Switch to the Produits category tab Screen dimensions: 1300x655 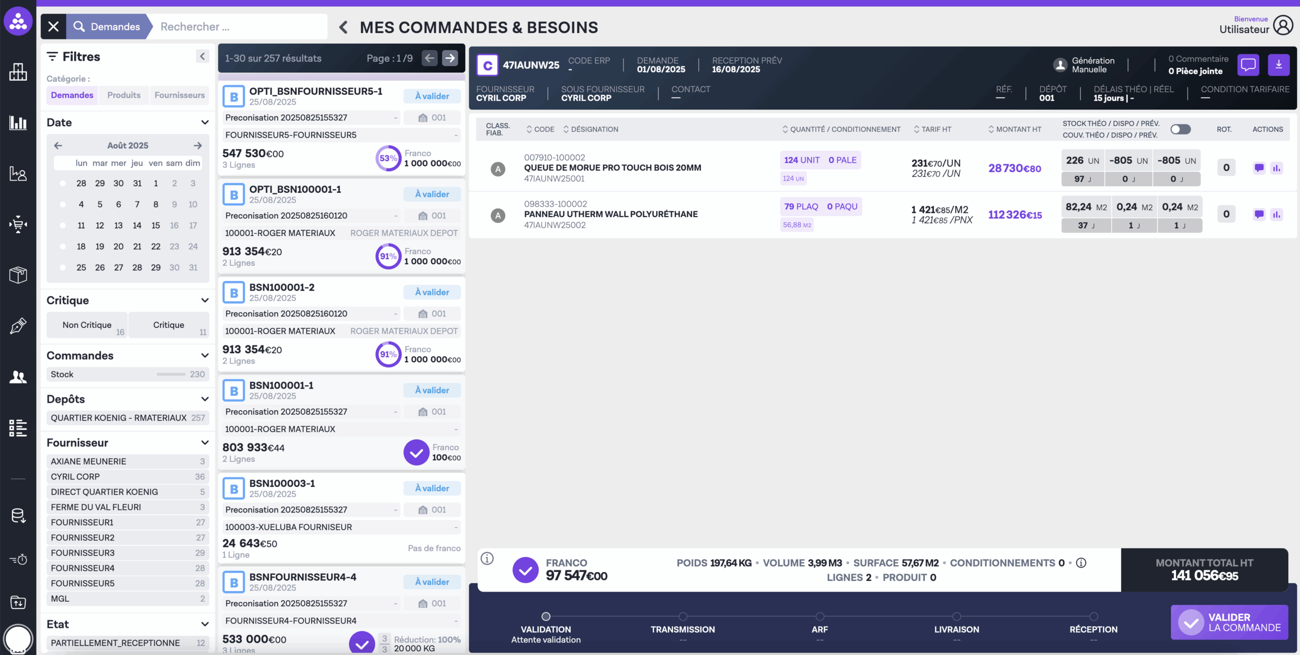pyautogui.click(x=123, y=95)
